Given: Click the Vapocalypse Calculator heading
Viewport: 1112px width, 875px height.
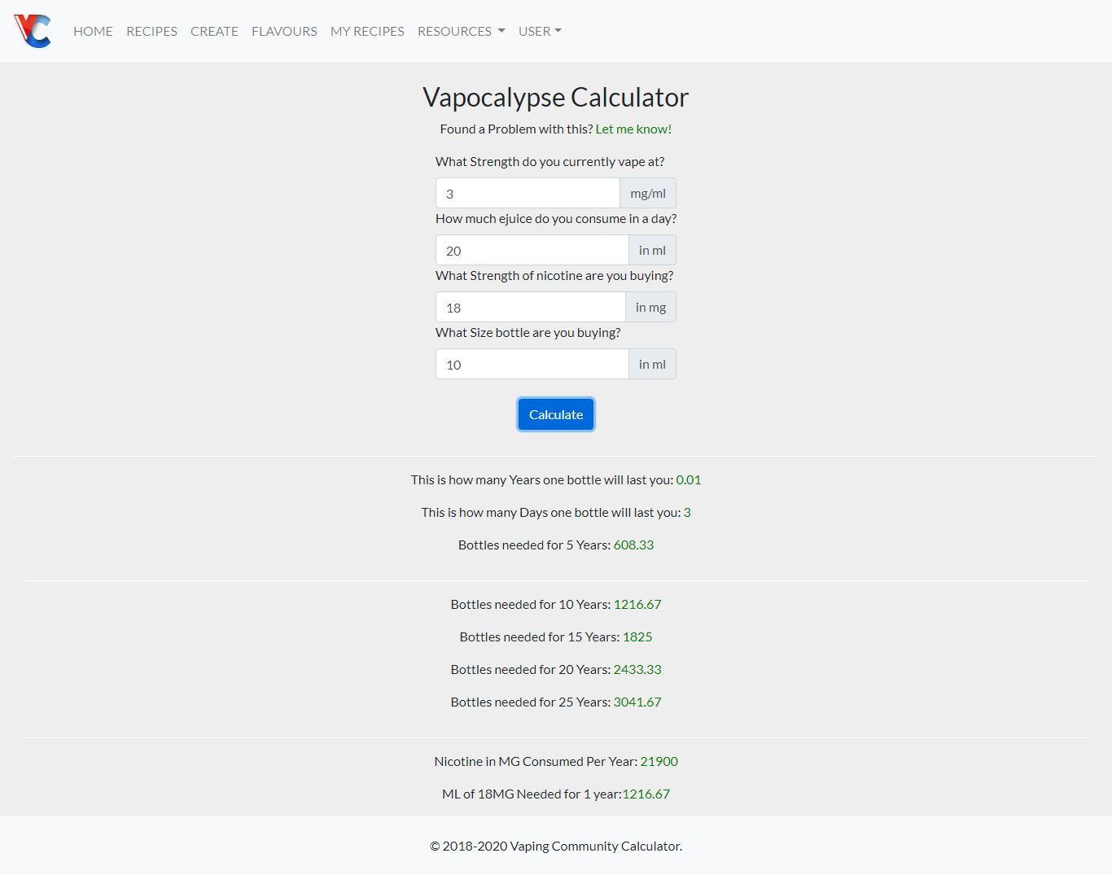Looking at the screenshot, I should tap(556, 97).
